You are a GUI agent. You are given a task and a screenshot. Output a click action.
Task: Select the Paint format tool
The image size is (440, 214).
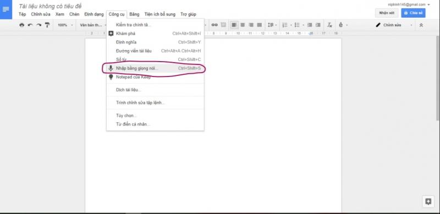click(x=47, y=25)
